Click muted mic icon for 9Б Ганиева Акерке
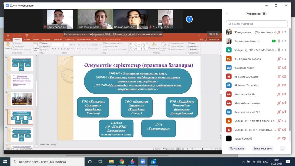The height and width of the screenshot is (166, 295). [x=279, y=76]
